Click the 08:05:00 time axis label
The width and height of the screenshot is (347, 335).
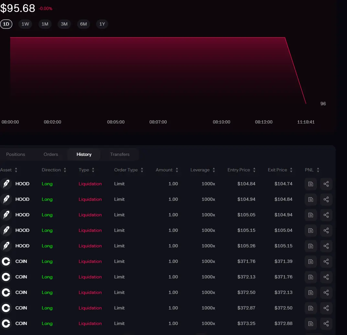pyautogui.click(x=116, y=122)
